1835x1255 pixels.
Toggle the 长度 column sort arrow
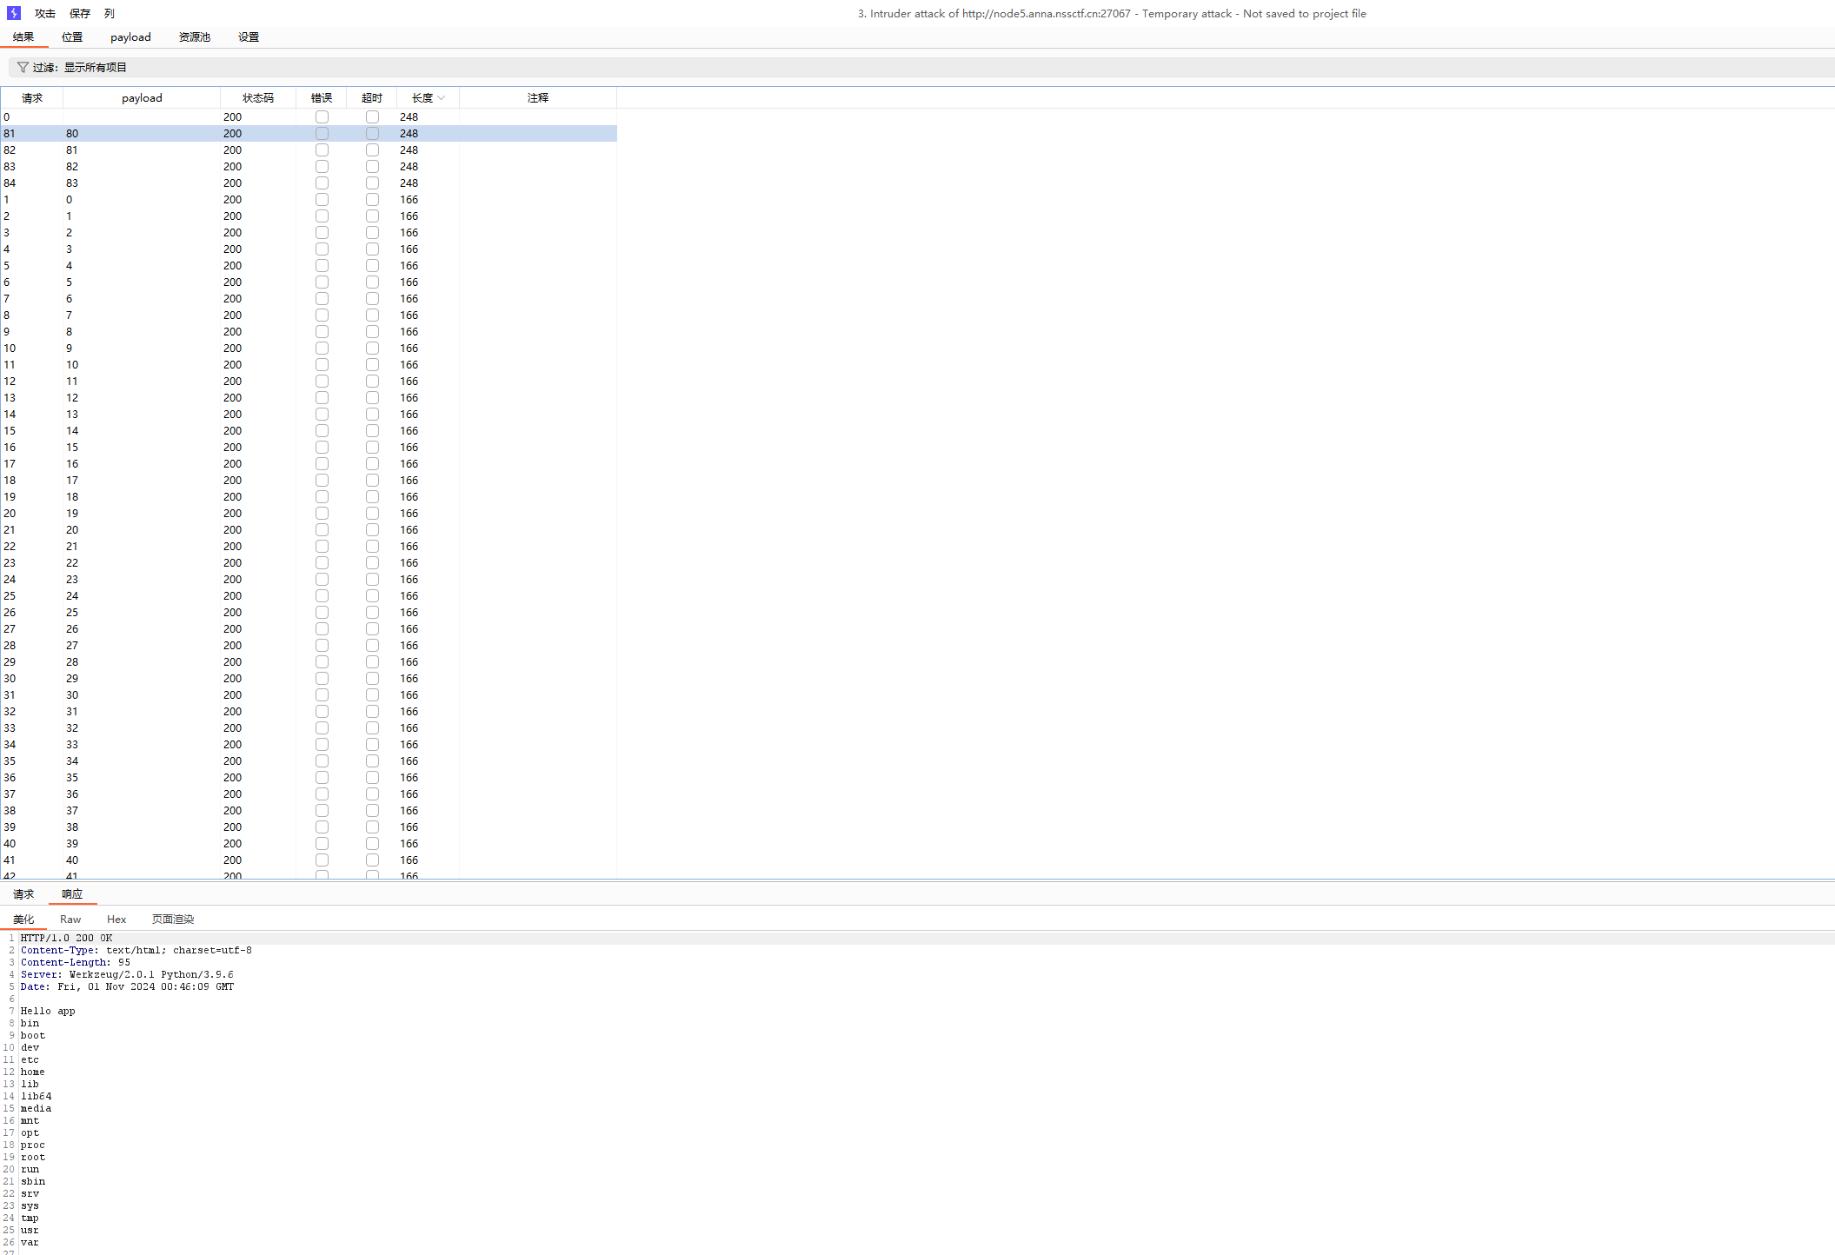[x=442, y=98]
